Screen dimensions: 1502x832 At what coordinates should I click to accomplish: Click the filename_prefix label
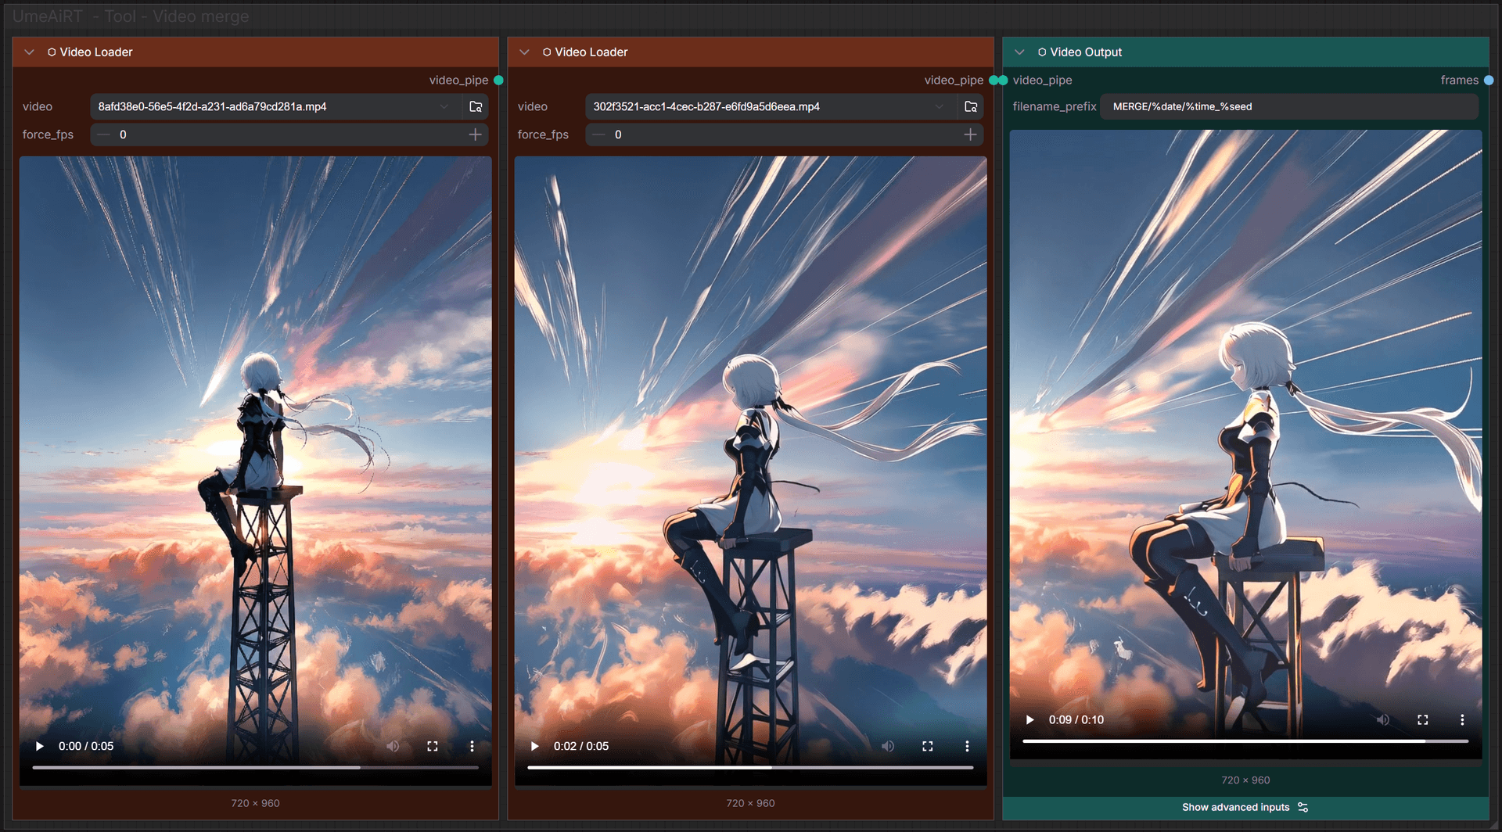1054,106
